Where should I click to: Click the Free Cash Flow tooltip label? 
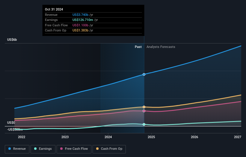56,25
